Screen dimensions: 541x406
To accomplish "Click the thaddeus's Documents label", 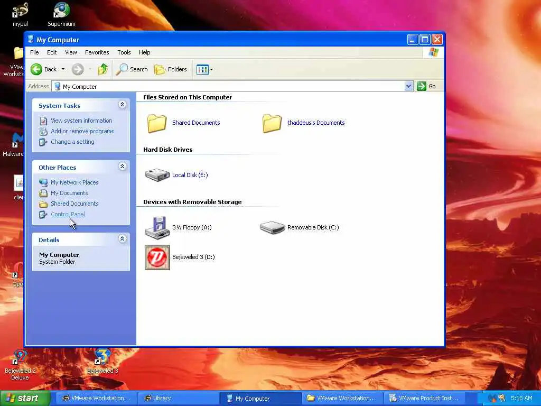I will 316,123.
